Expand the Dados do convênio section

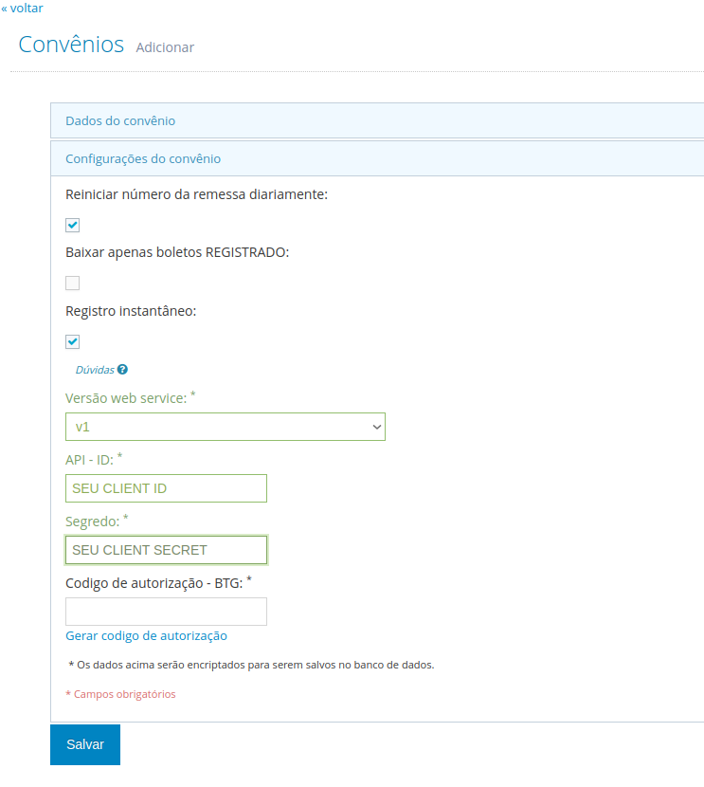tap(377, 120)
